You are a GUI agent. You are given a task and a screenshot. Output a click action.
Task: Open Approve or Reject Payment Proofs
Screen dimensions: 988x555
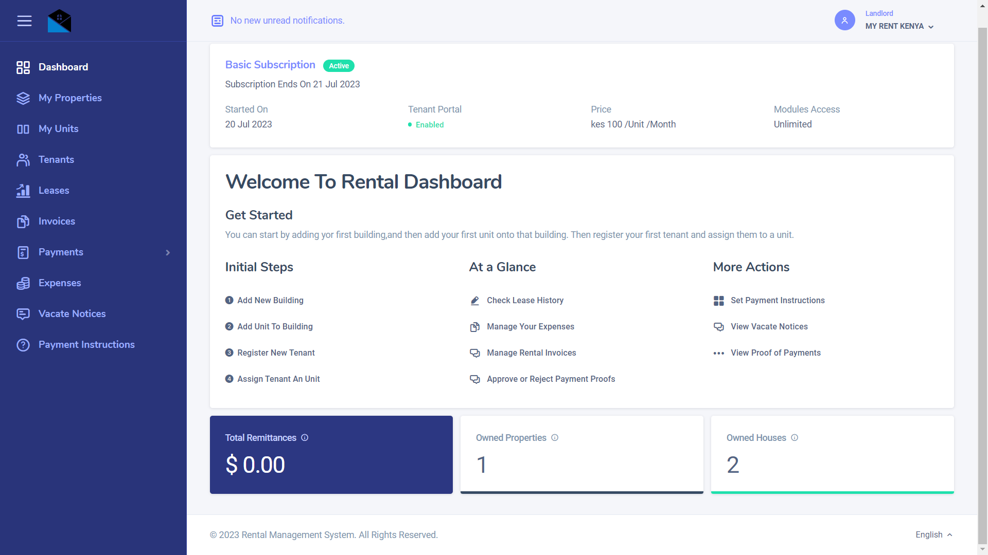coord(551,379)
